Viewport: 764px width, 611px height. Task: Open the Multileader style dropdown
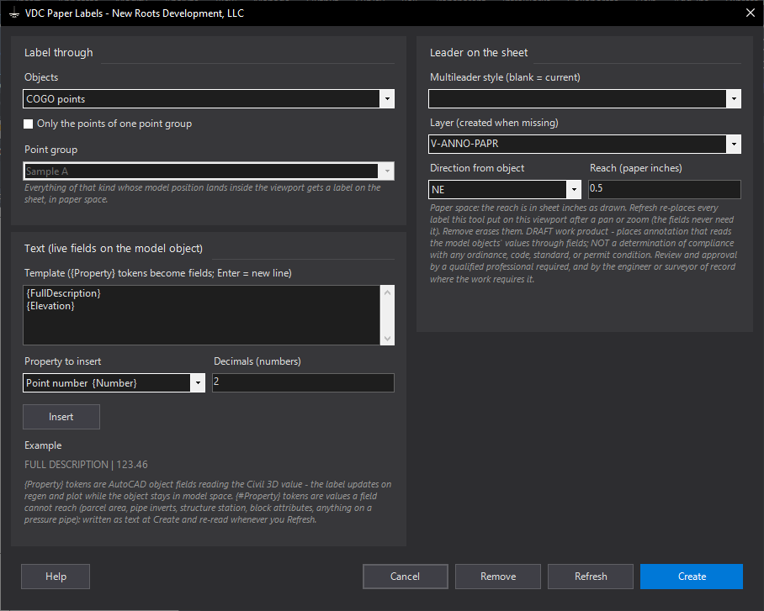click(734, 99)
